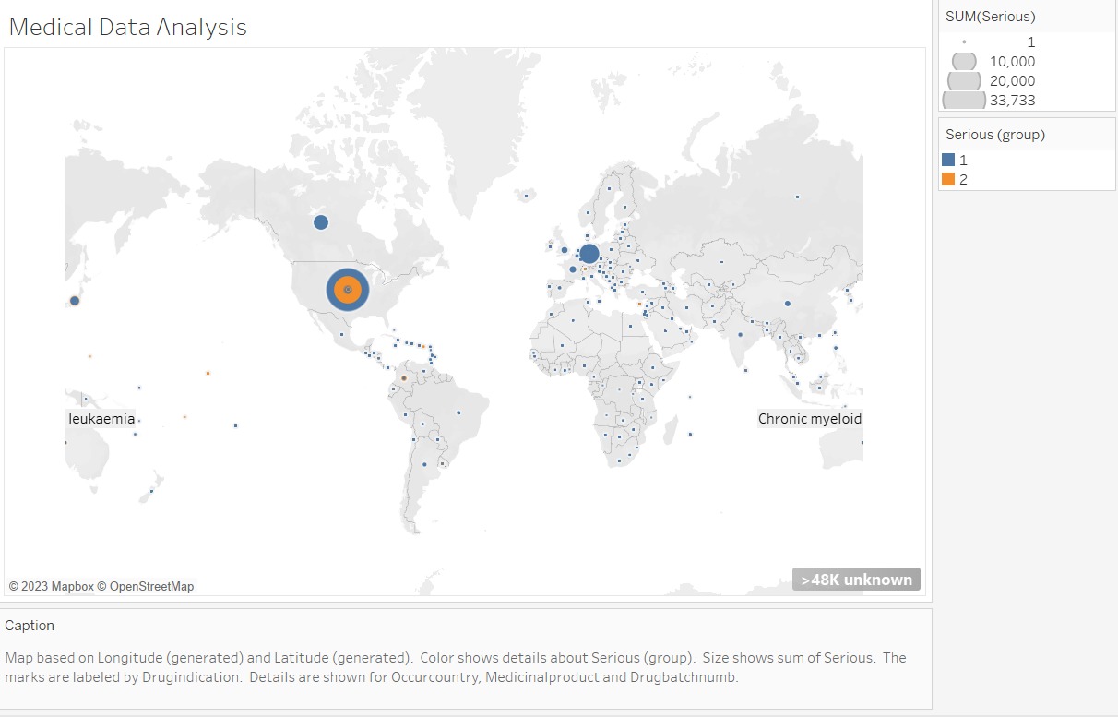Click the '>48K unknown' indicator button
Image resolution: width=1118 pixels, height=717 pixels.
tap(856, 580)
